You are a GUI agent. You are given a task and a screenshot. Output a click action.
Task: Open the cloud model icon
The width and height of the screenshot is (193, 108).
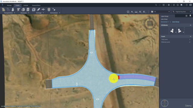[x=182, y=5]
